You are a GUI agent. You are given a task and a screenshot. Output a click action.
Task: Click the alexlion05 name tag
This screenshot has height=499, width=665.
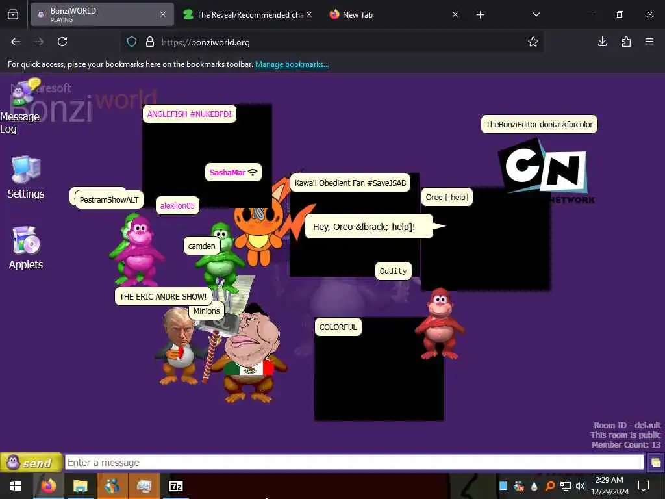[x=177, y=205]
